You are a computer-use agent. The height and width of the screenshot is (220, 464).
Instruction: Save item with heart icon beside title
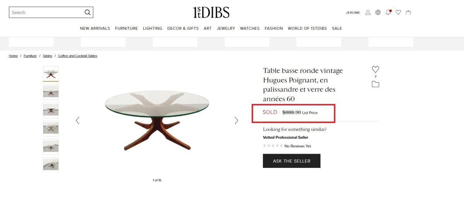click(375, 69)
